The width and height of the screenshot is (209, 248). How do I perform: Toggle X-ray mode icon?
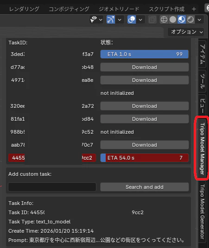(152, 19)
